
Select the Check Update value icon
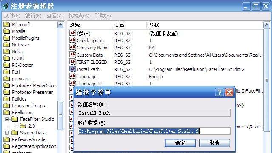coord(73,40)
